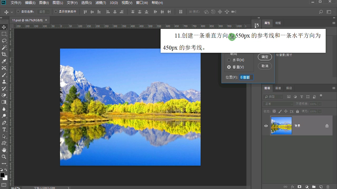Click the 取消 button in the dialog
Image resolution: width=337 pixels, height=189 pixels.
(265, 66)
